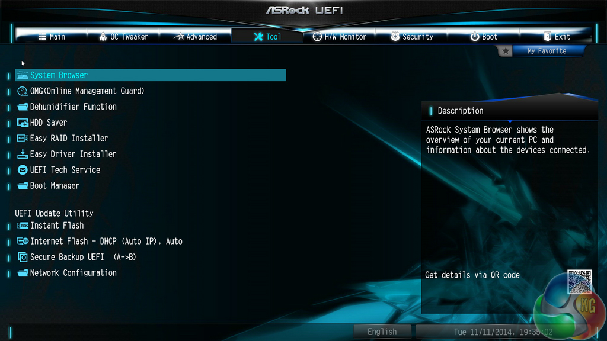Click the My Favorite star icon
This screenshot has width=607, height=341.
[x=505, y=51]
